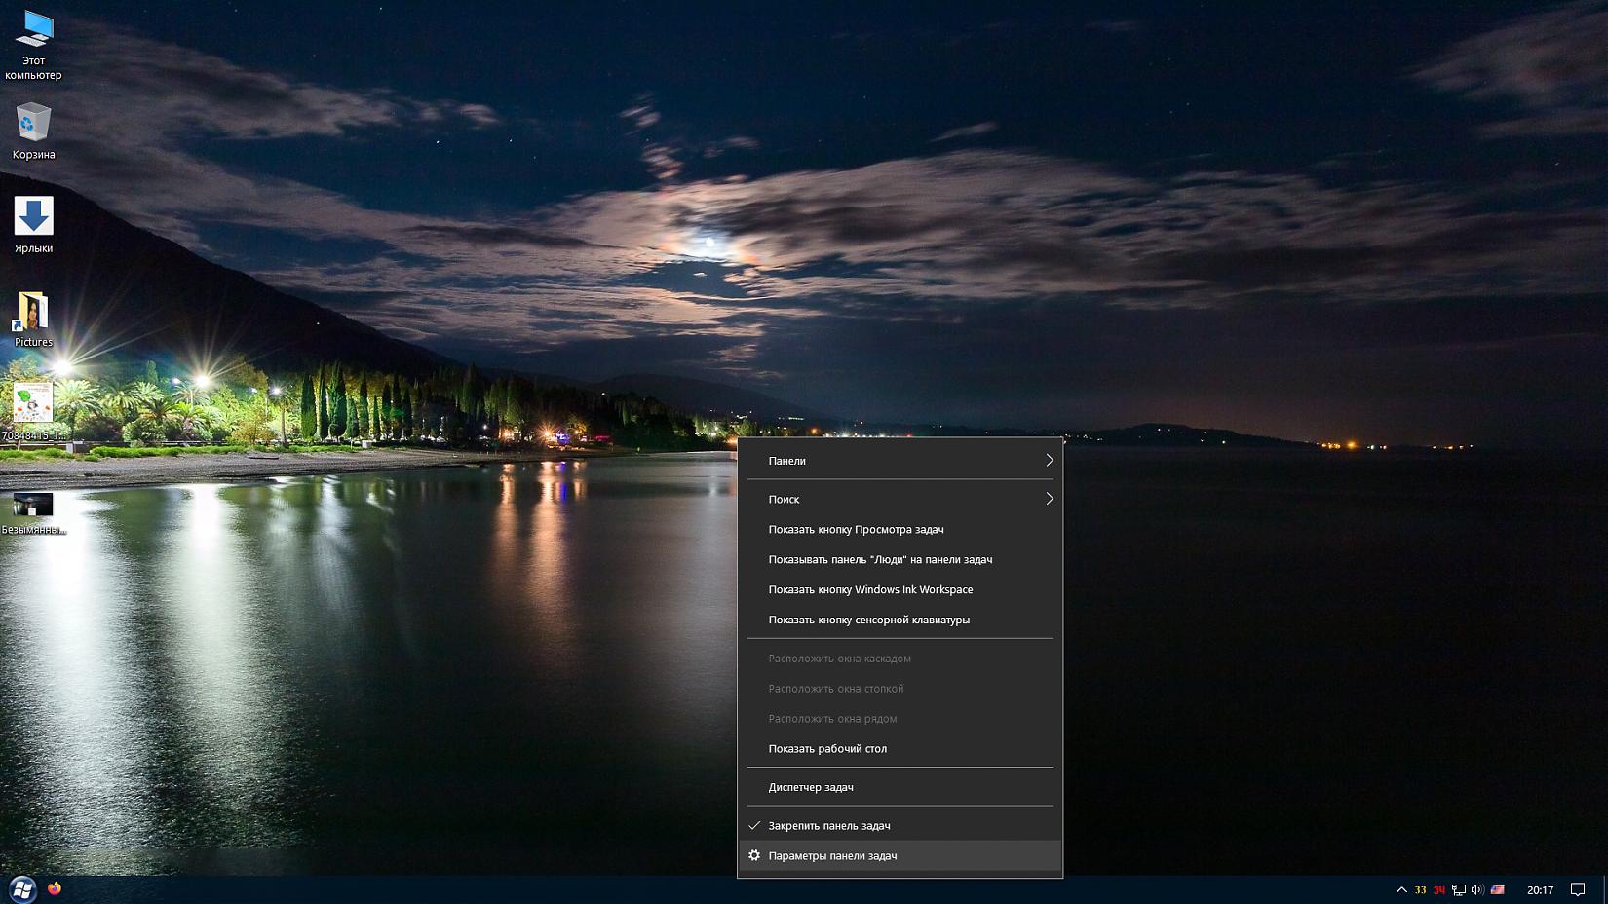The width and height of the screenshot is (1608, 904).
Task: Open the volume speaker tray icon
Action: (x=1477, y=889)
